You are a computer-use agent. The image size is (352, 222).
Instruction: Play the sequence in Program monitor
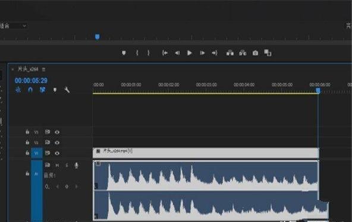coord(190,53)
